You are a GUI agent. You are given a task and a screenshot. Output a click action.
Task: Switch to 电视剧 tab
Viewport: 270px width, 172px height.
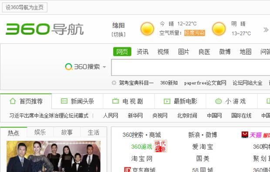129,101
